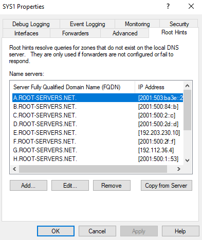The width and height of the screenshot is (202, 240).
Task: Click IP address [2001:500:84::b]
Action: coord(158,107)
